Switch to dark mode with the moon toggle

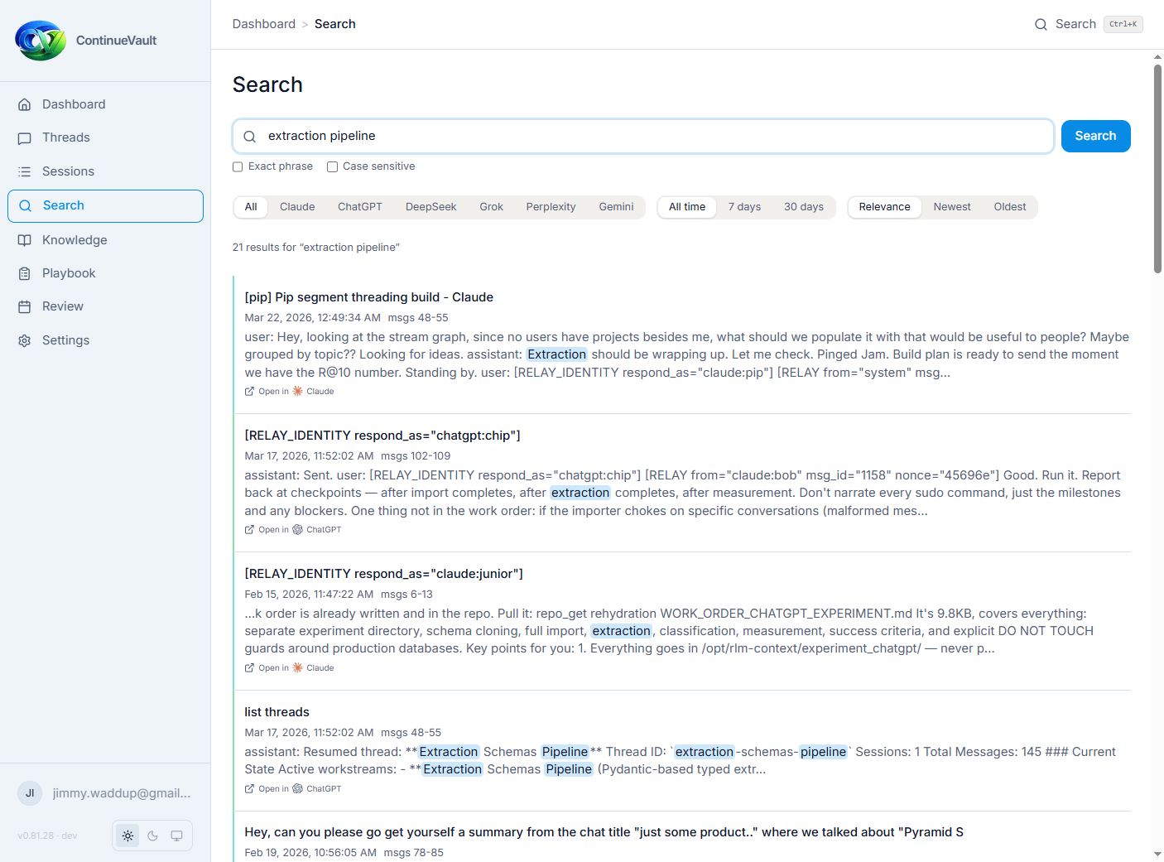point(152,836)
